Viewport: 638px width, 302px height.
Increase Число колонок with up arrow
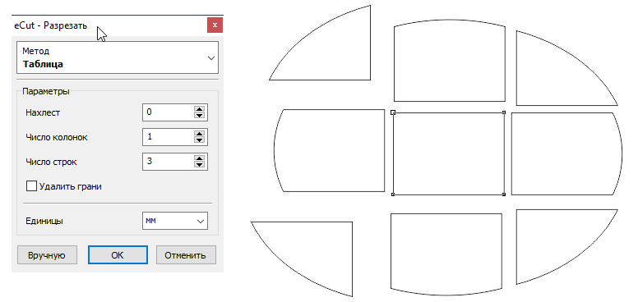(199, 134)
